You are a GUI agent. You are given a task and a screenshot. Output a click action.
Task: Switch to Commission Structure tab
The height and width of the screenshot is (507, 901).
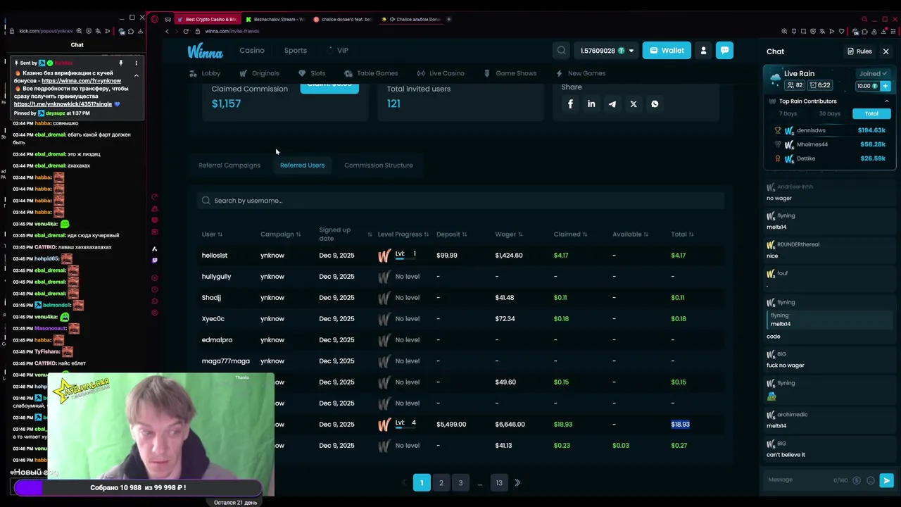pyautogui.click(x=379, y=165)
